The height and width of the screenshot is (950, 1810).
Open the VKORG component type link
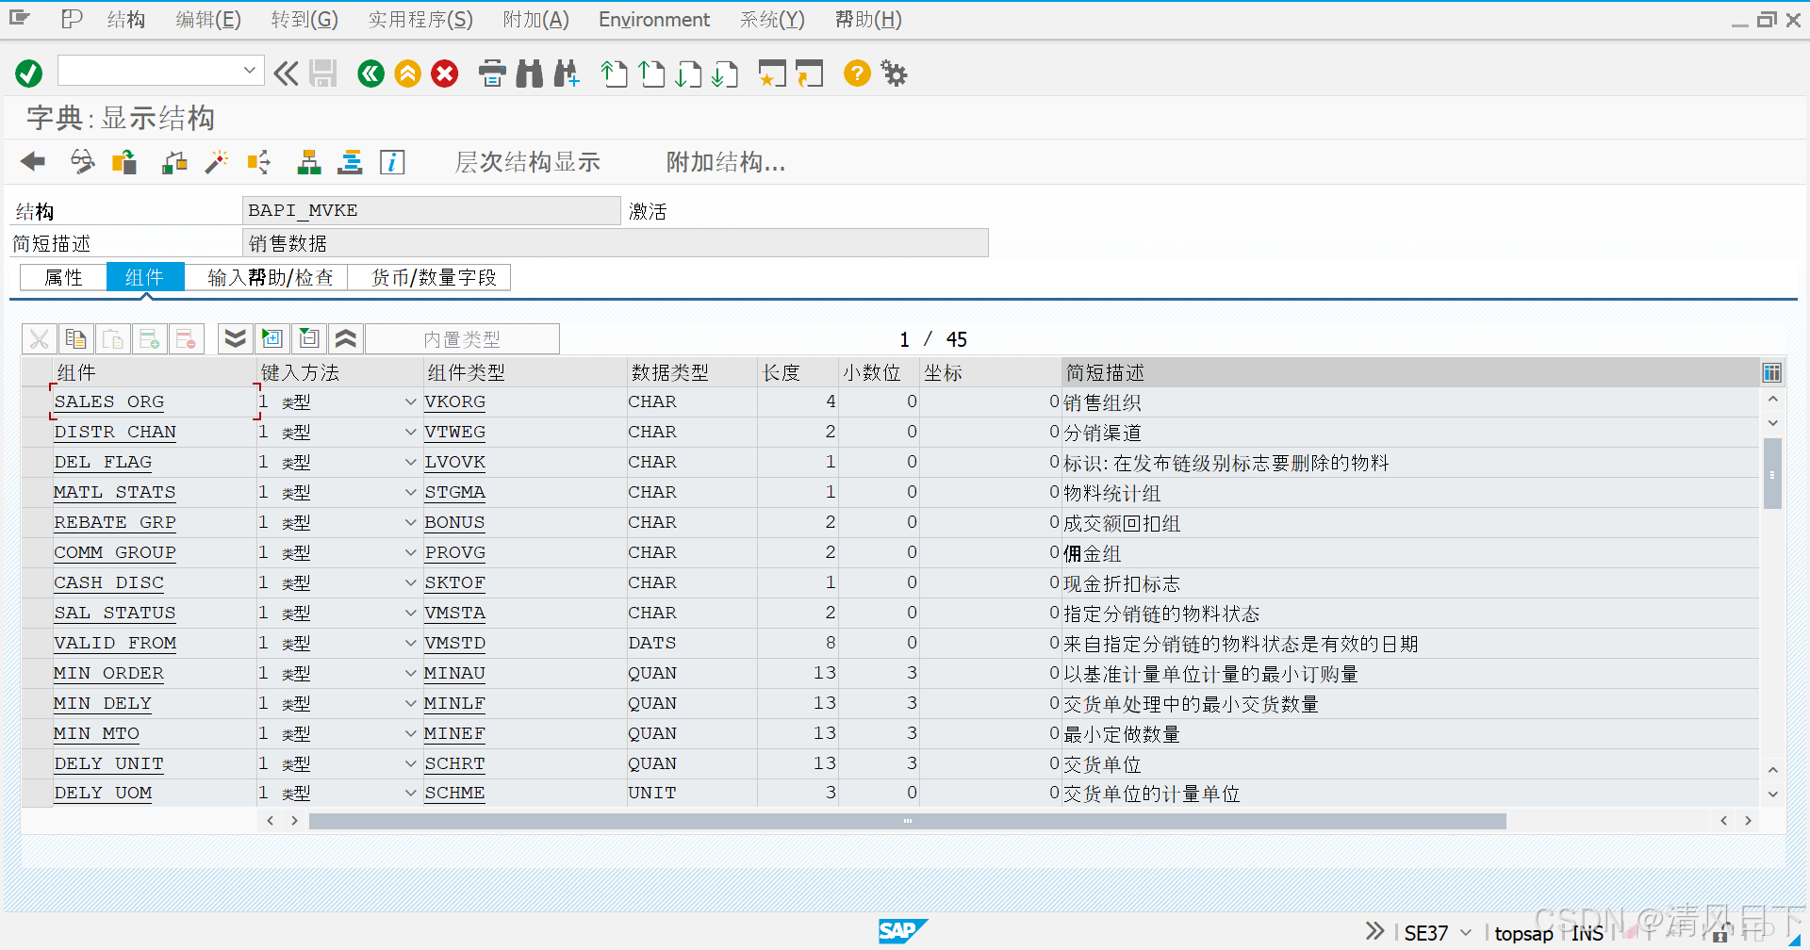pyautogui.click(x=454, y=401)
